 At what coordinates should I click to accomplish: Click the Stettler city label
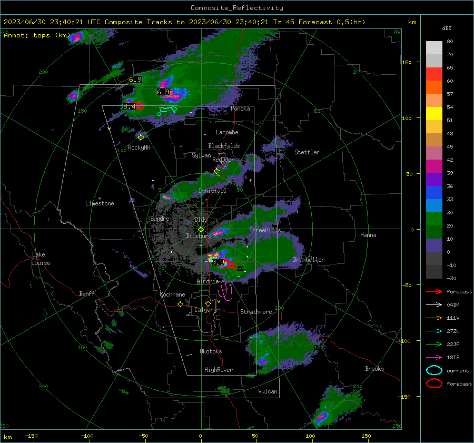(x=307, y=152)
